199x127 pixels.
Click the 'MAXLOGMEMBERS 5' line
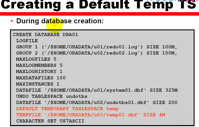tap(39, 65)
